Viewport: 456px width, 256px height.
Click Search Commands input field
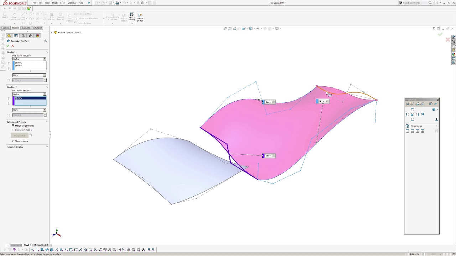[415, 3]
